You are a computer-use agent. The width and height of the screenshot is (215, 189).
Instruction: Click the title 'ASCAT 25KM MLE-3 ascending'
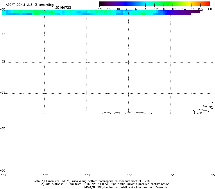point(30,5)
